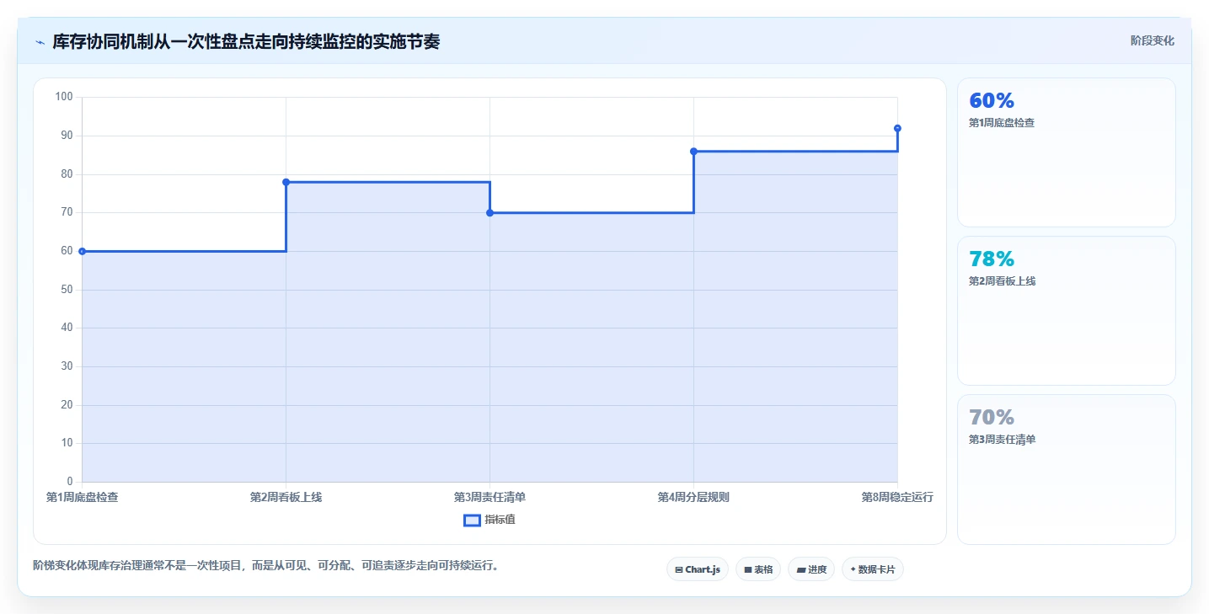This screenshot has width=1209, height=614.
Task: Click the data point at value 60
Action: (x=82, y=251)
